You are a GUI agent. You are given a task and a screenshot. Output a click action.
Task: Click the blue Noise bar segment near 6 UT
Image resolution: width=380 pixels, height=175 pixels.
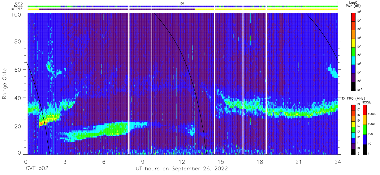pyautogui.click(x=104, y=6)
